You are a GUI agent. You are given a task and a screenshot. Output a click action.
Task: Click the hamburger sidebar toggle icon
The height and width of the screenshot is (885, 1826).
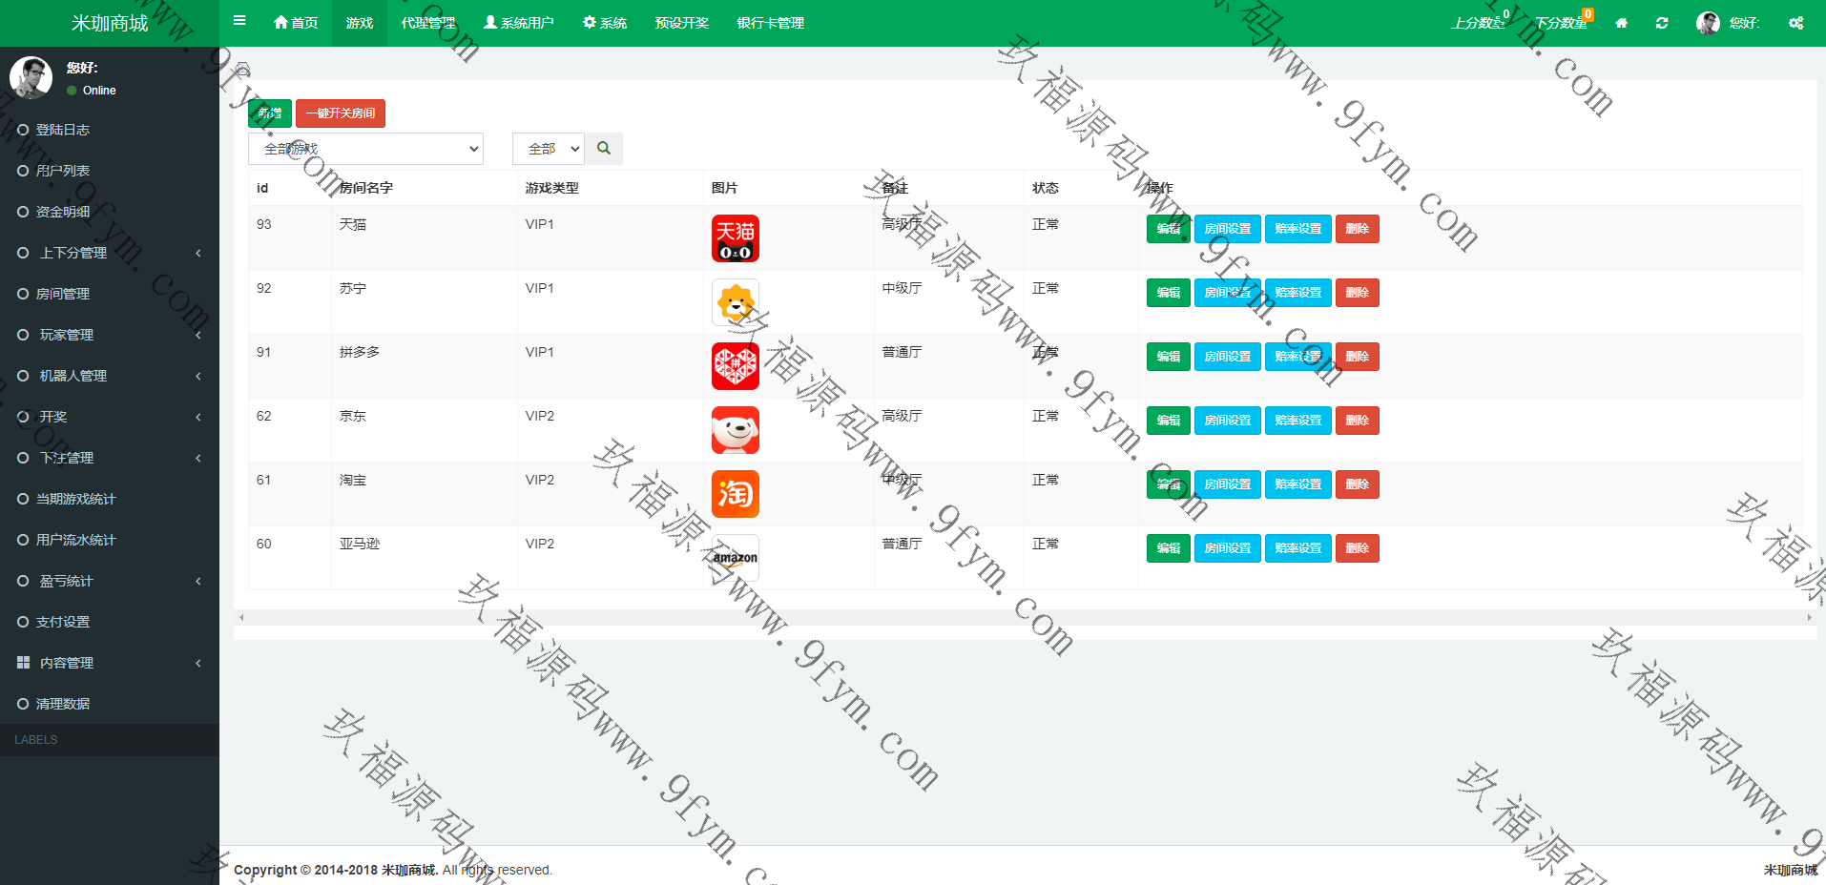coord(239,21)
